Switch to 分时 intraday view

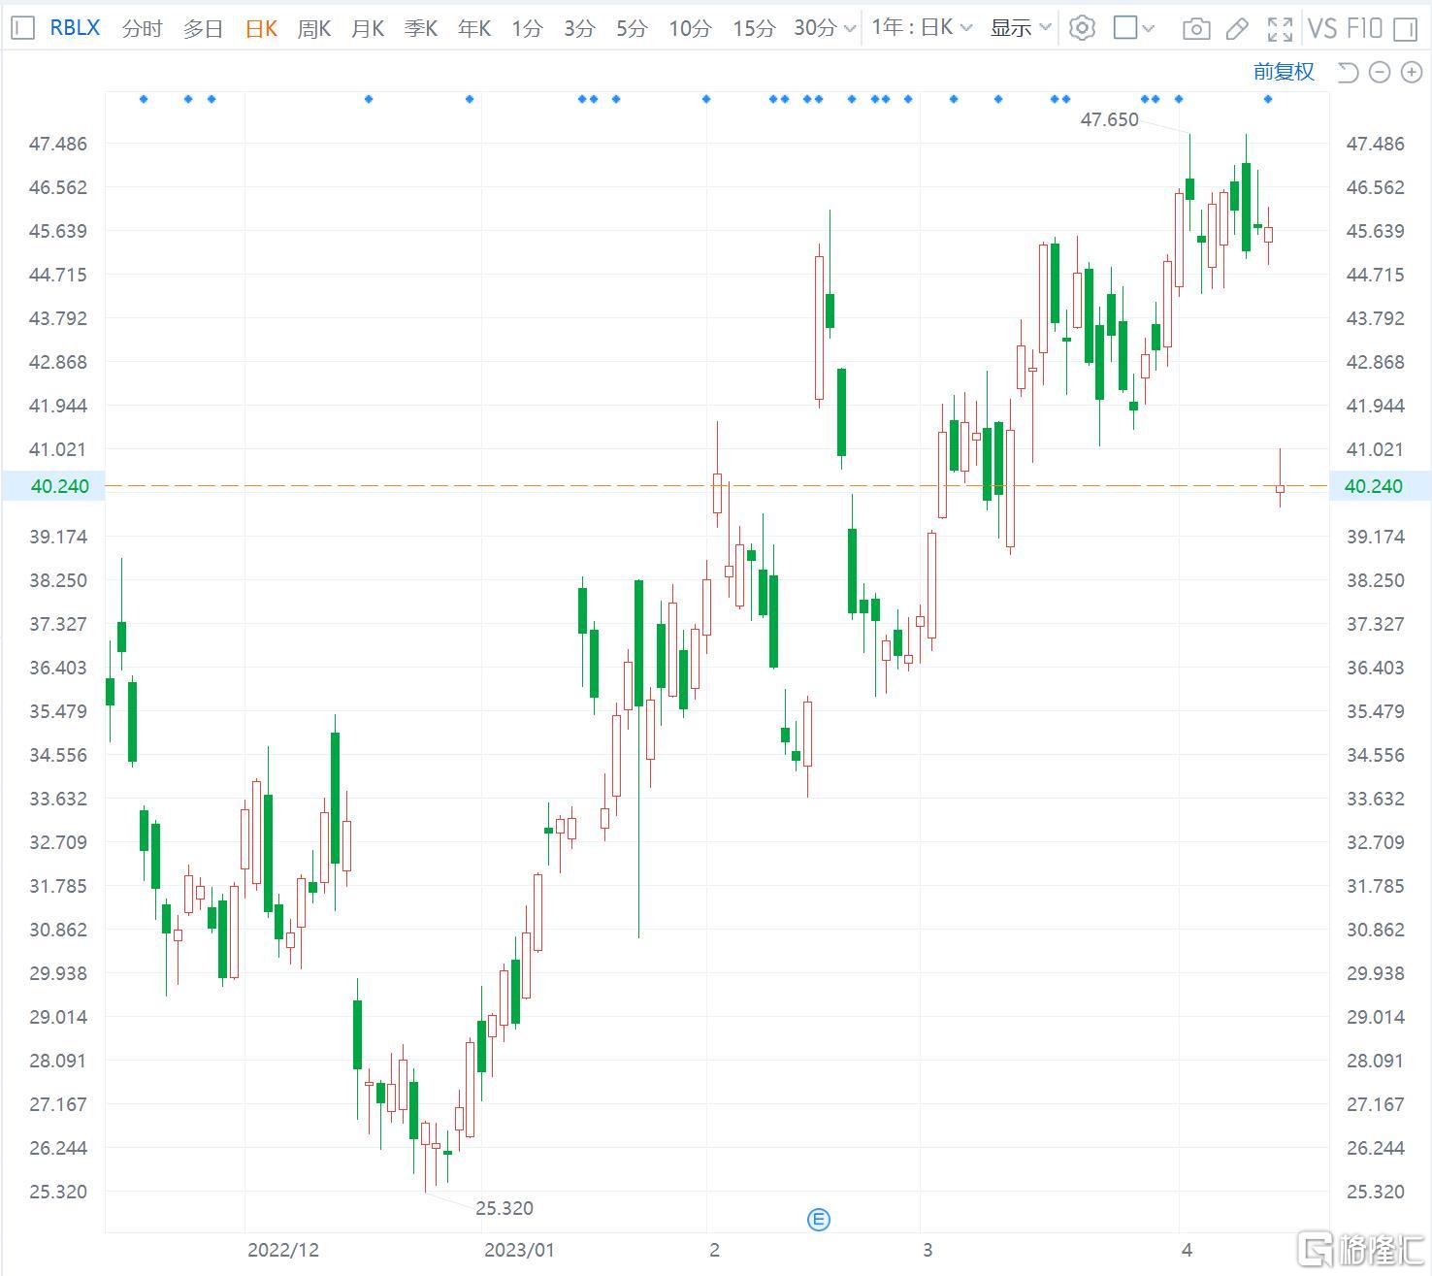[x=142, y=29]
